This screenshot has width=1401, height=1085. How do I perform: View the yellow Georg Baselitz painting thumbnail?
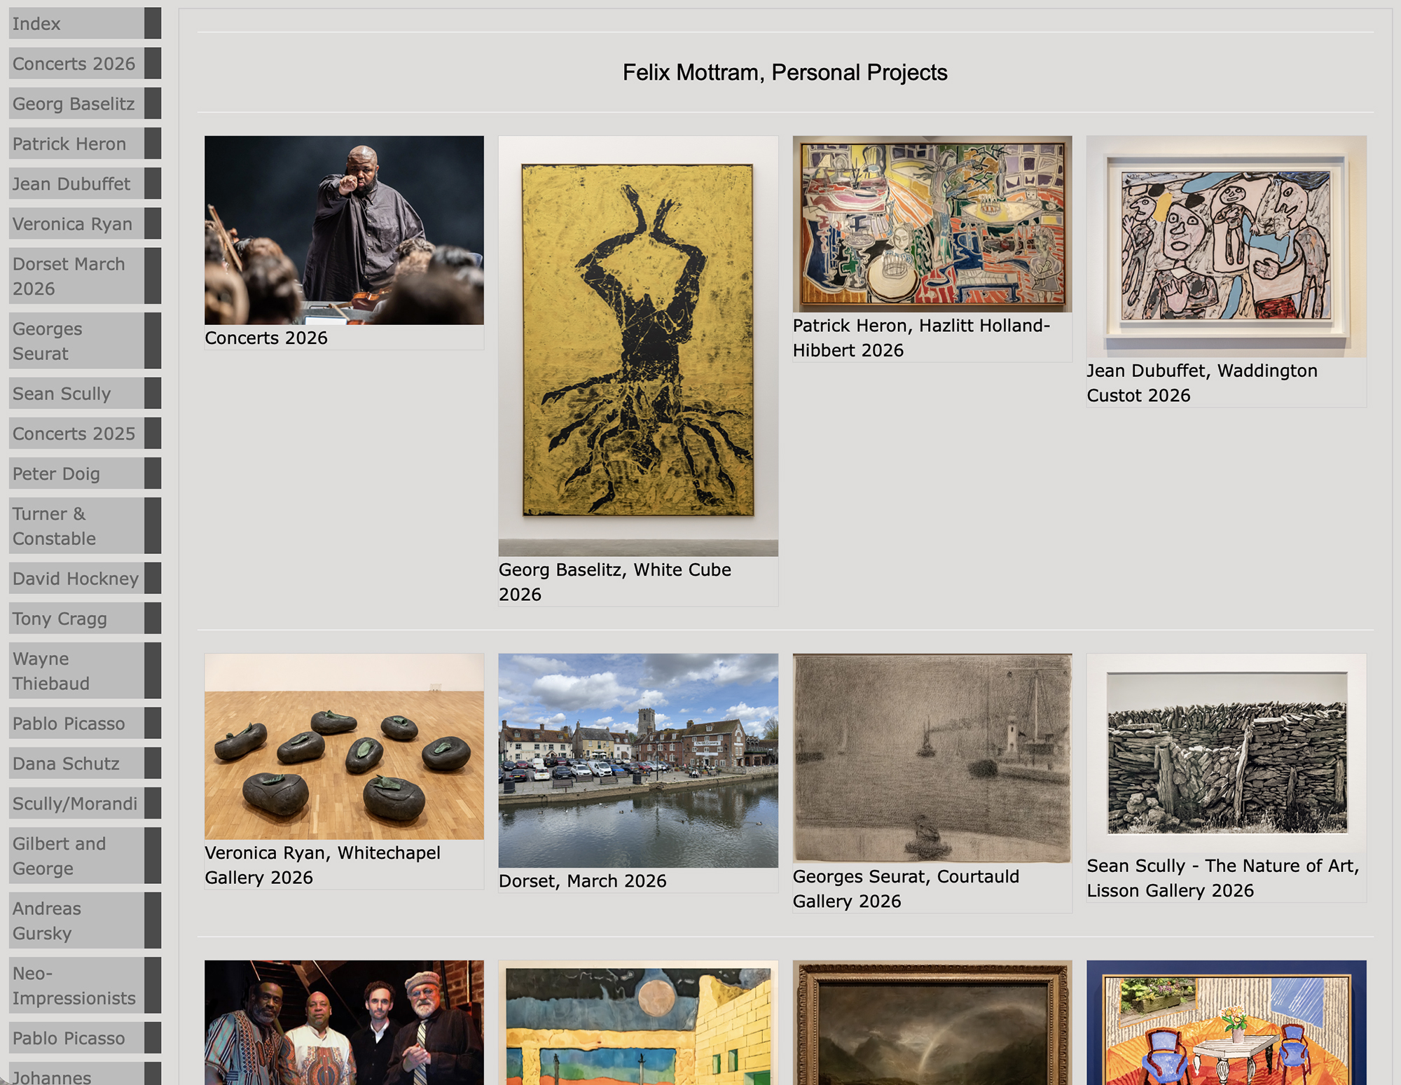tap(638, 346)
